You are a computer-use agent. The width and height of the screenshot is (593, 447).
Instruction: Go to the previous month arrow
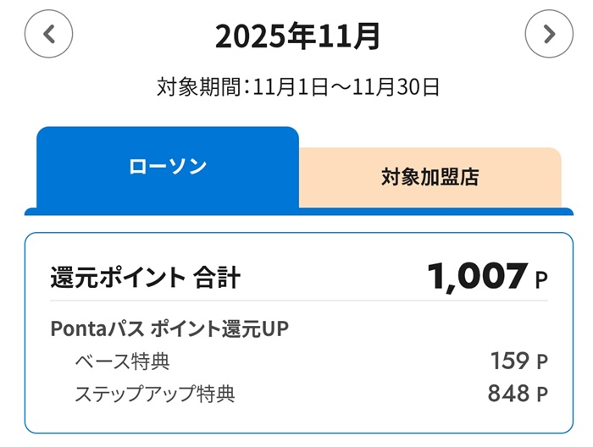coord(49,34)
